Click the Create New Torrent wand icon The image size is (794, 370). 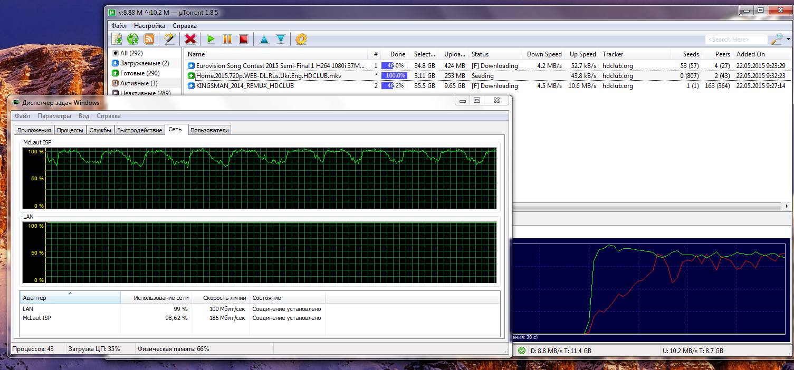coord(169,39)
